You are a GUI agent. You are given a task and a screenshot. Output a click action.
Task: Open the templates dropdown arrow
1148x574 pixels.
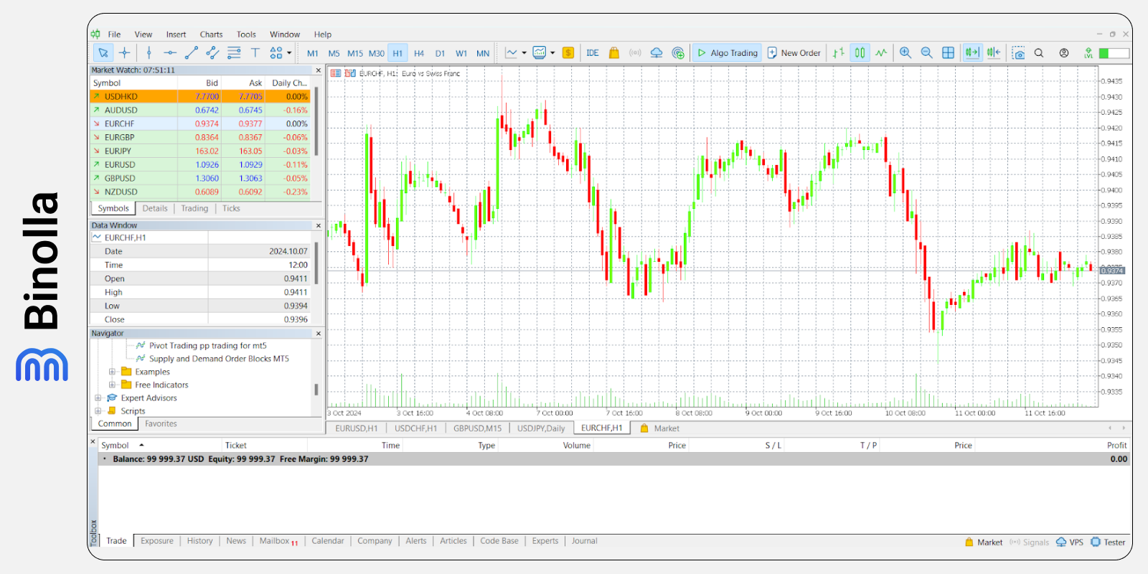[x=552, y=52]
